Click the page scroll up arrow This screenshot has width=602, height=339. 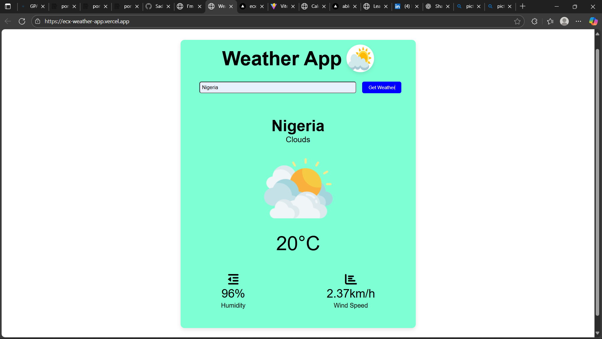point(598,34)
